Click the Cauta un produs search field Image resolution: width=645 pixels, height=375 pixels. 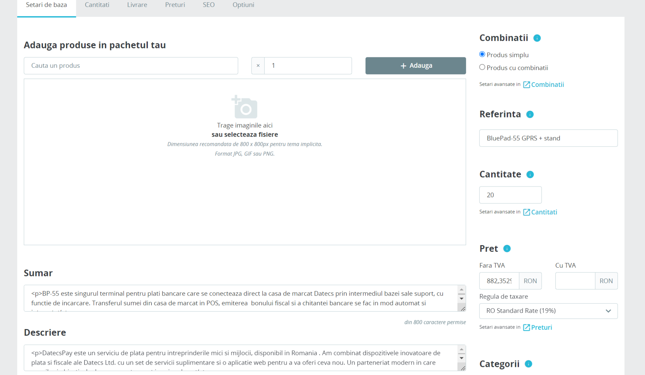pyautogui.click(x=131, y=66)
